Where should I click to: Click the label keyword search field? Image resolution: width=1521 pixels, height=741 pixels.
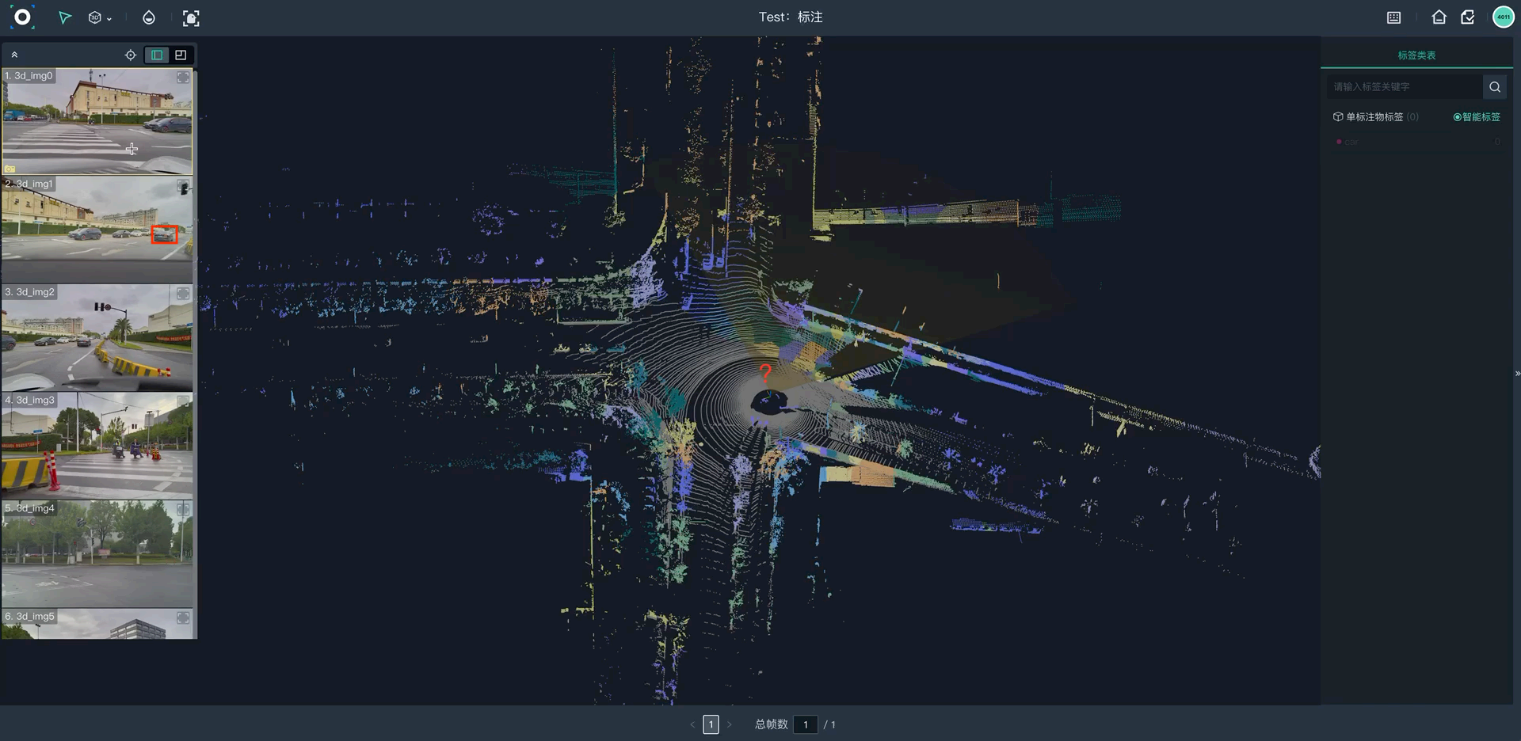click(1404, 87)
